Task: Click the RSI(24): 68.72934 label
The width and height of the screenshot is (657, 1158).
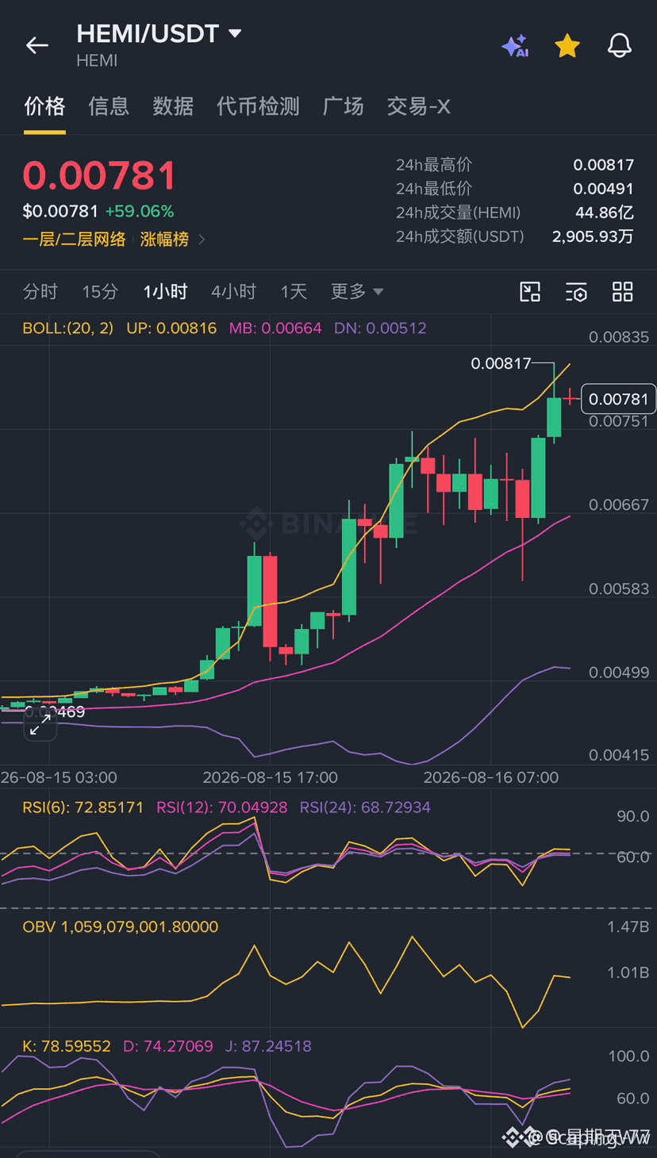Action: tap(365, 807)
